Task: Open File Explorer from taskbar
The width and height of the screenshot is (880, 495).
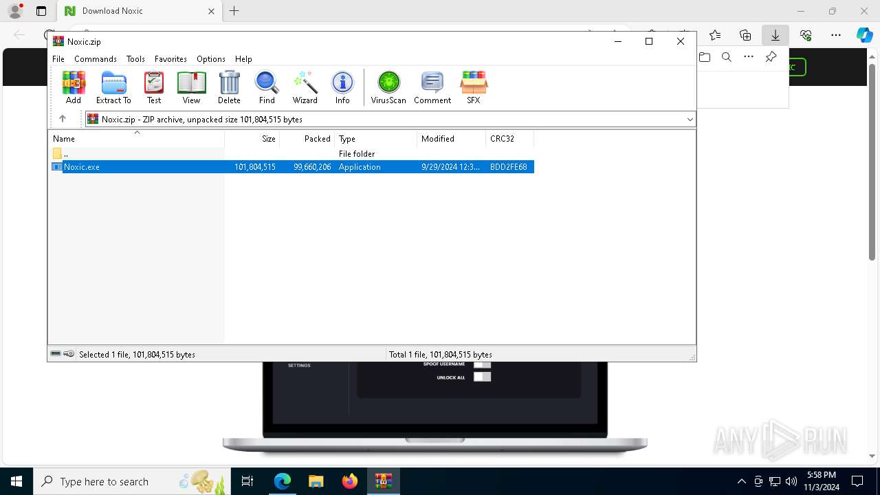Action: click(316, 481)
